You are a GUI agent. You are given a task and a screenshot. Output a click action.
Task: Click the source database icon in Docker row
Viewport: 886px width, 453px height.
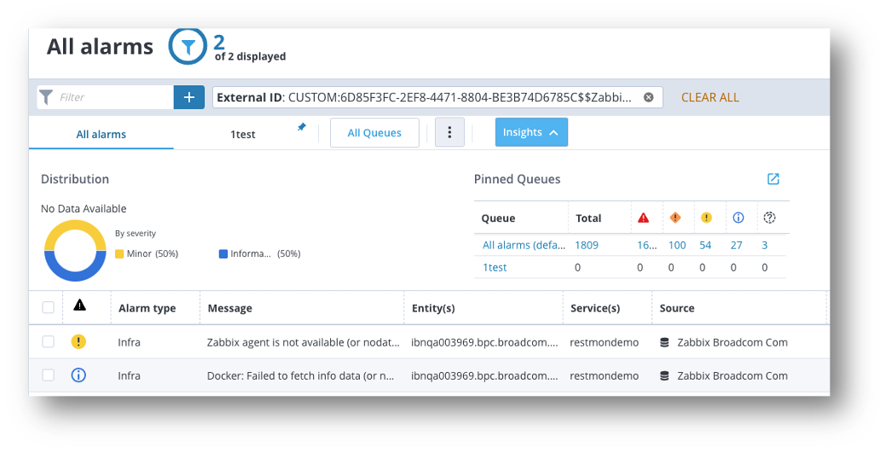pos(664,375)
